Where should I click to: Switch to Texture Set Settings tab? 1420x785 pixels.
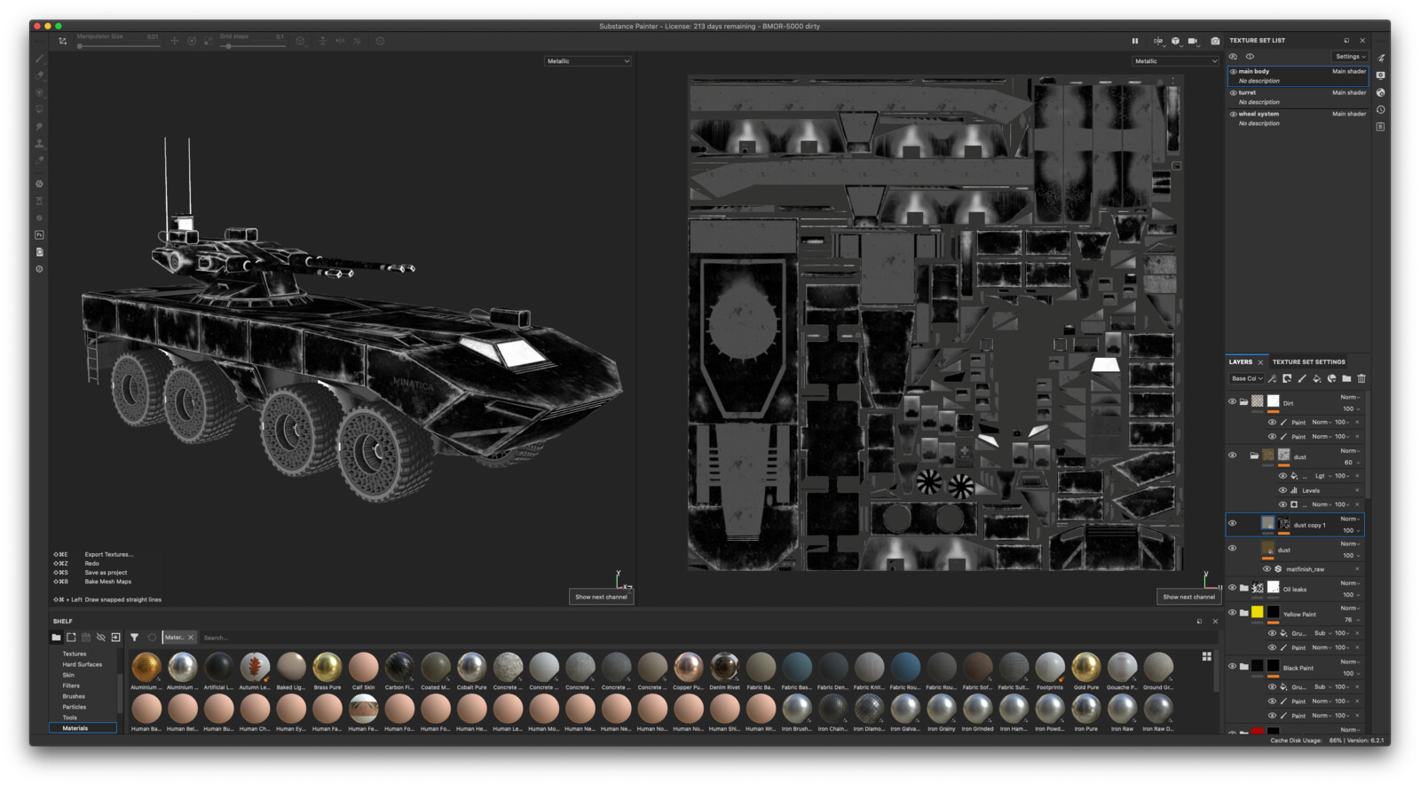(1308, 362)
